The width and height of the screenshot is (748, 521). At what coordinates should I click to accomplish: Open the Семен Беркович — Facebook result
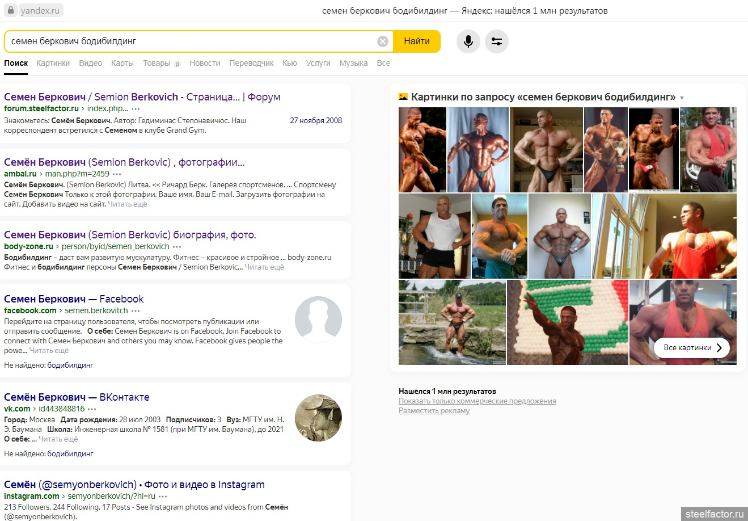coord(74,299)
